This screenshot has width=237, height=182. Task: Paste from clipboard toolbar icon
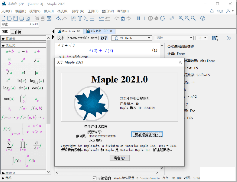coord(49,18)
